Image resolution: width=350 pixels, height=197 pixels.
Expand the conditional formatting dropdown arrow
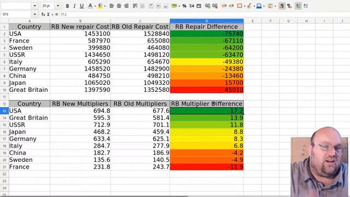click(x=275, y=6)
